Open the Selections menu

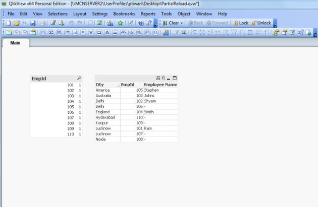(58, 14)
